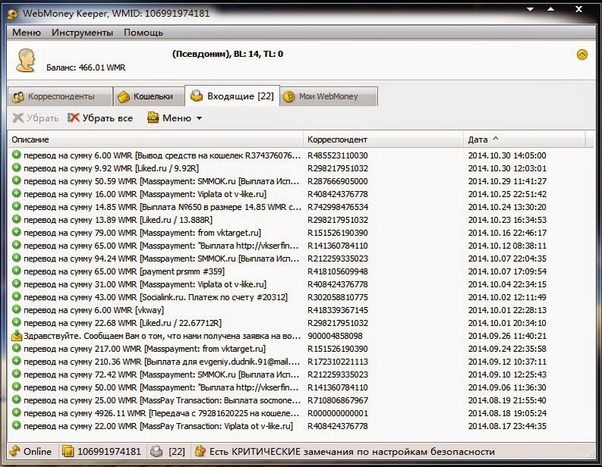Click the greyed-out Убрать button
Viewport: 602px width, 467px height.
point(36,118)
